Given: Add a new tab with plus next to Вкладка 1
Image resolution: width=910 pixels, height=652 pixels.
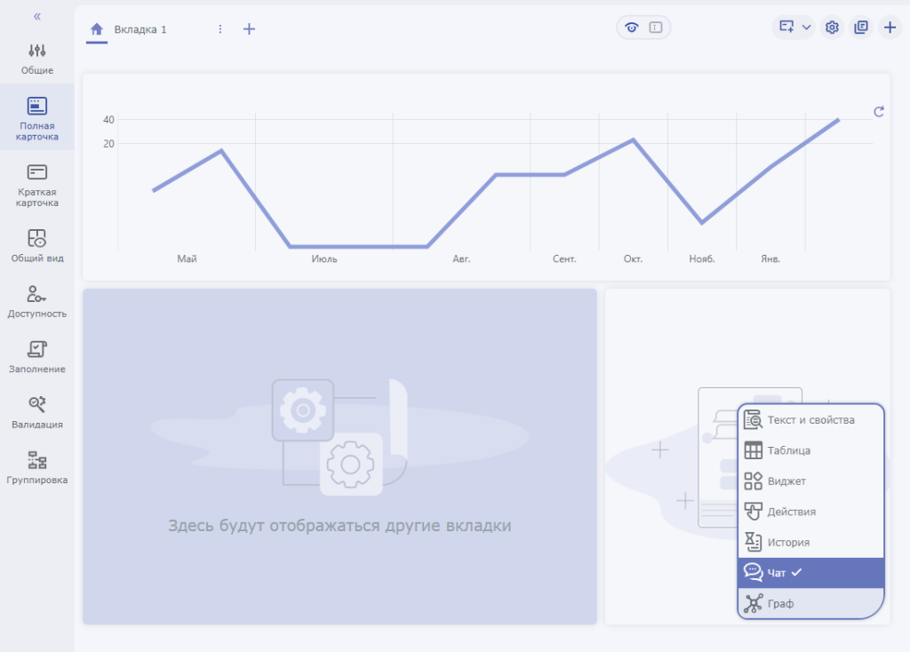Looking at the screenshot, I should pyautogui.click(x=249, y=29).
